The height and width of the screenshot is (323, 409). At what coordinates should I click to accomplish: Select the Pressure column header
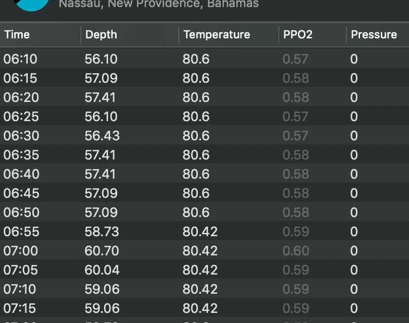pyautogui.click(x=374, y=35)
